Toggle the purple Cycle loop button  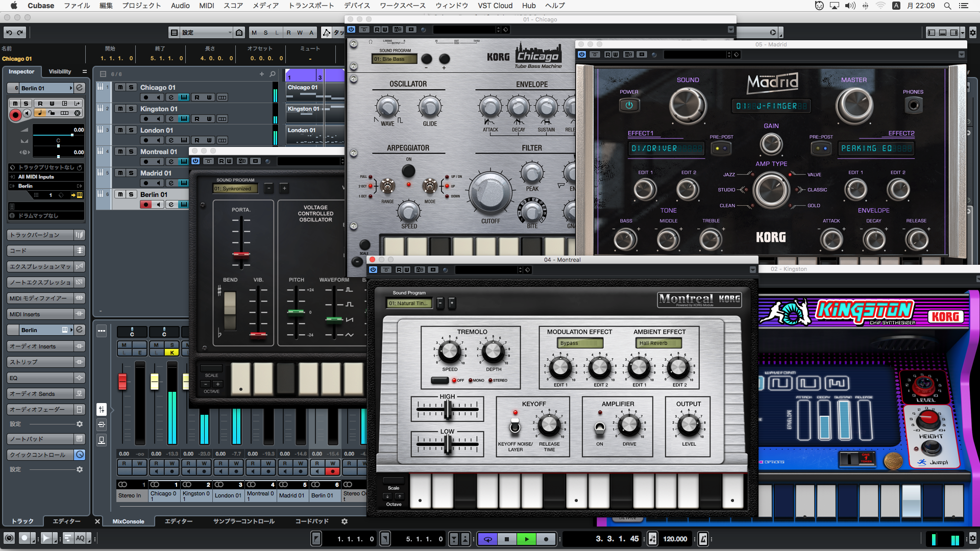487,539
